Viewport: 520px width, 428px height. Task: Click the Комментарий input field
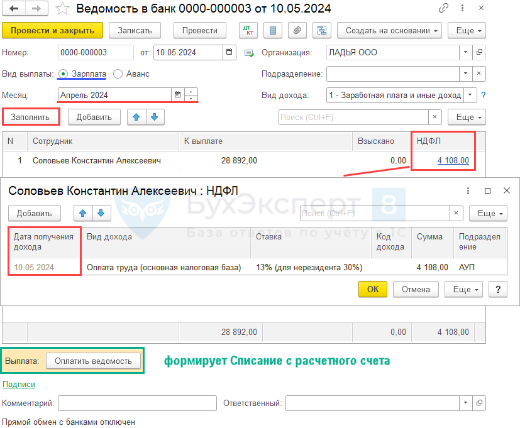tap(137, 403)
